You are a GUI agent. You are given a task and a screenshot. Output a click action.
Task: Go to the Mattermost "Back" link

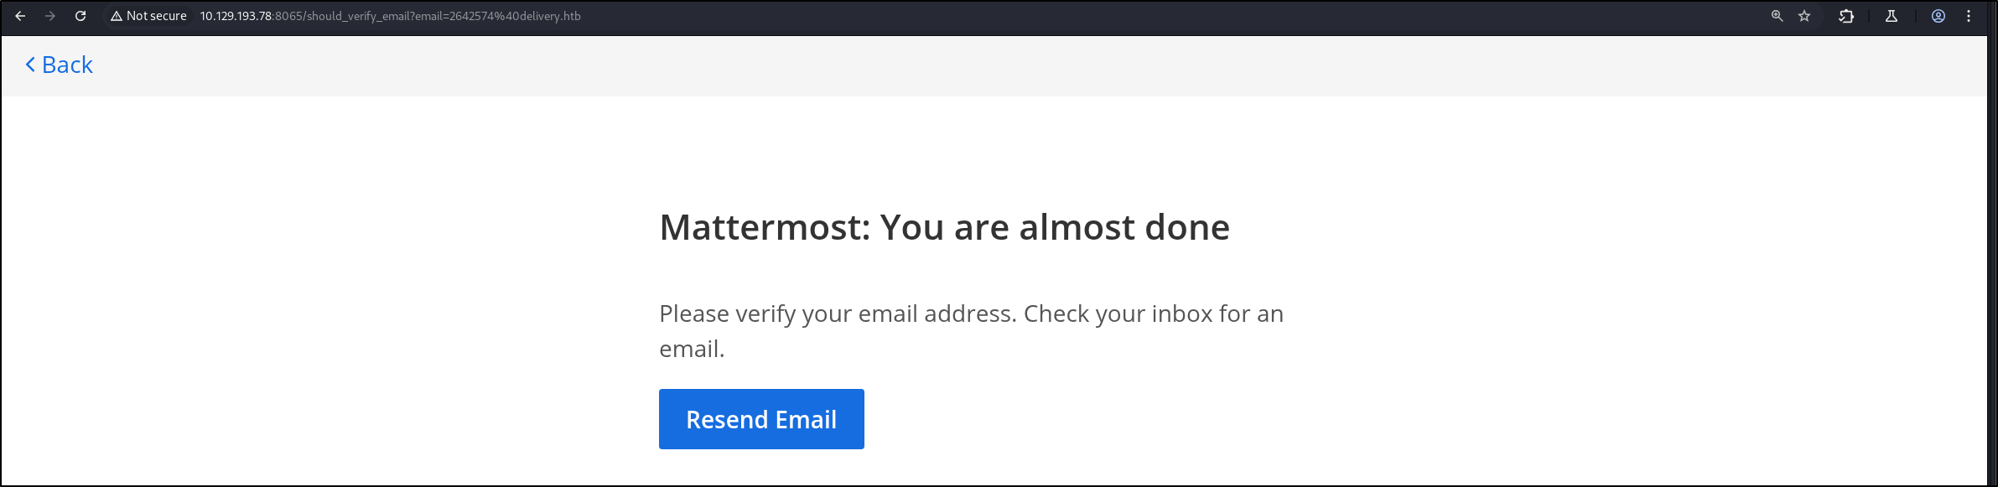67,65
